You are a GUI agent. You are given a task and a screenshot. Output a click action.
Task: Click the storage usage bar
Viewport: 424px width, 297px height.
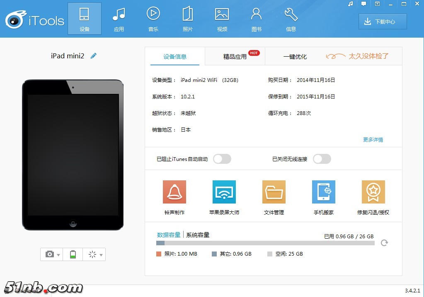pyautogui.click(x=265, y=243)
